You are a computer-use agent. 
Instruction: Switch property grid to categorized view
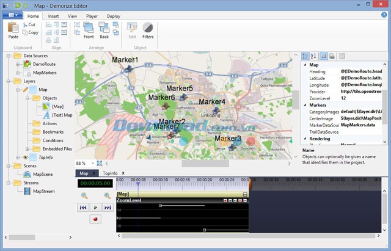[305, 56]
